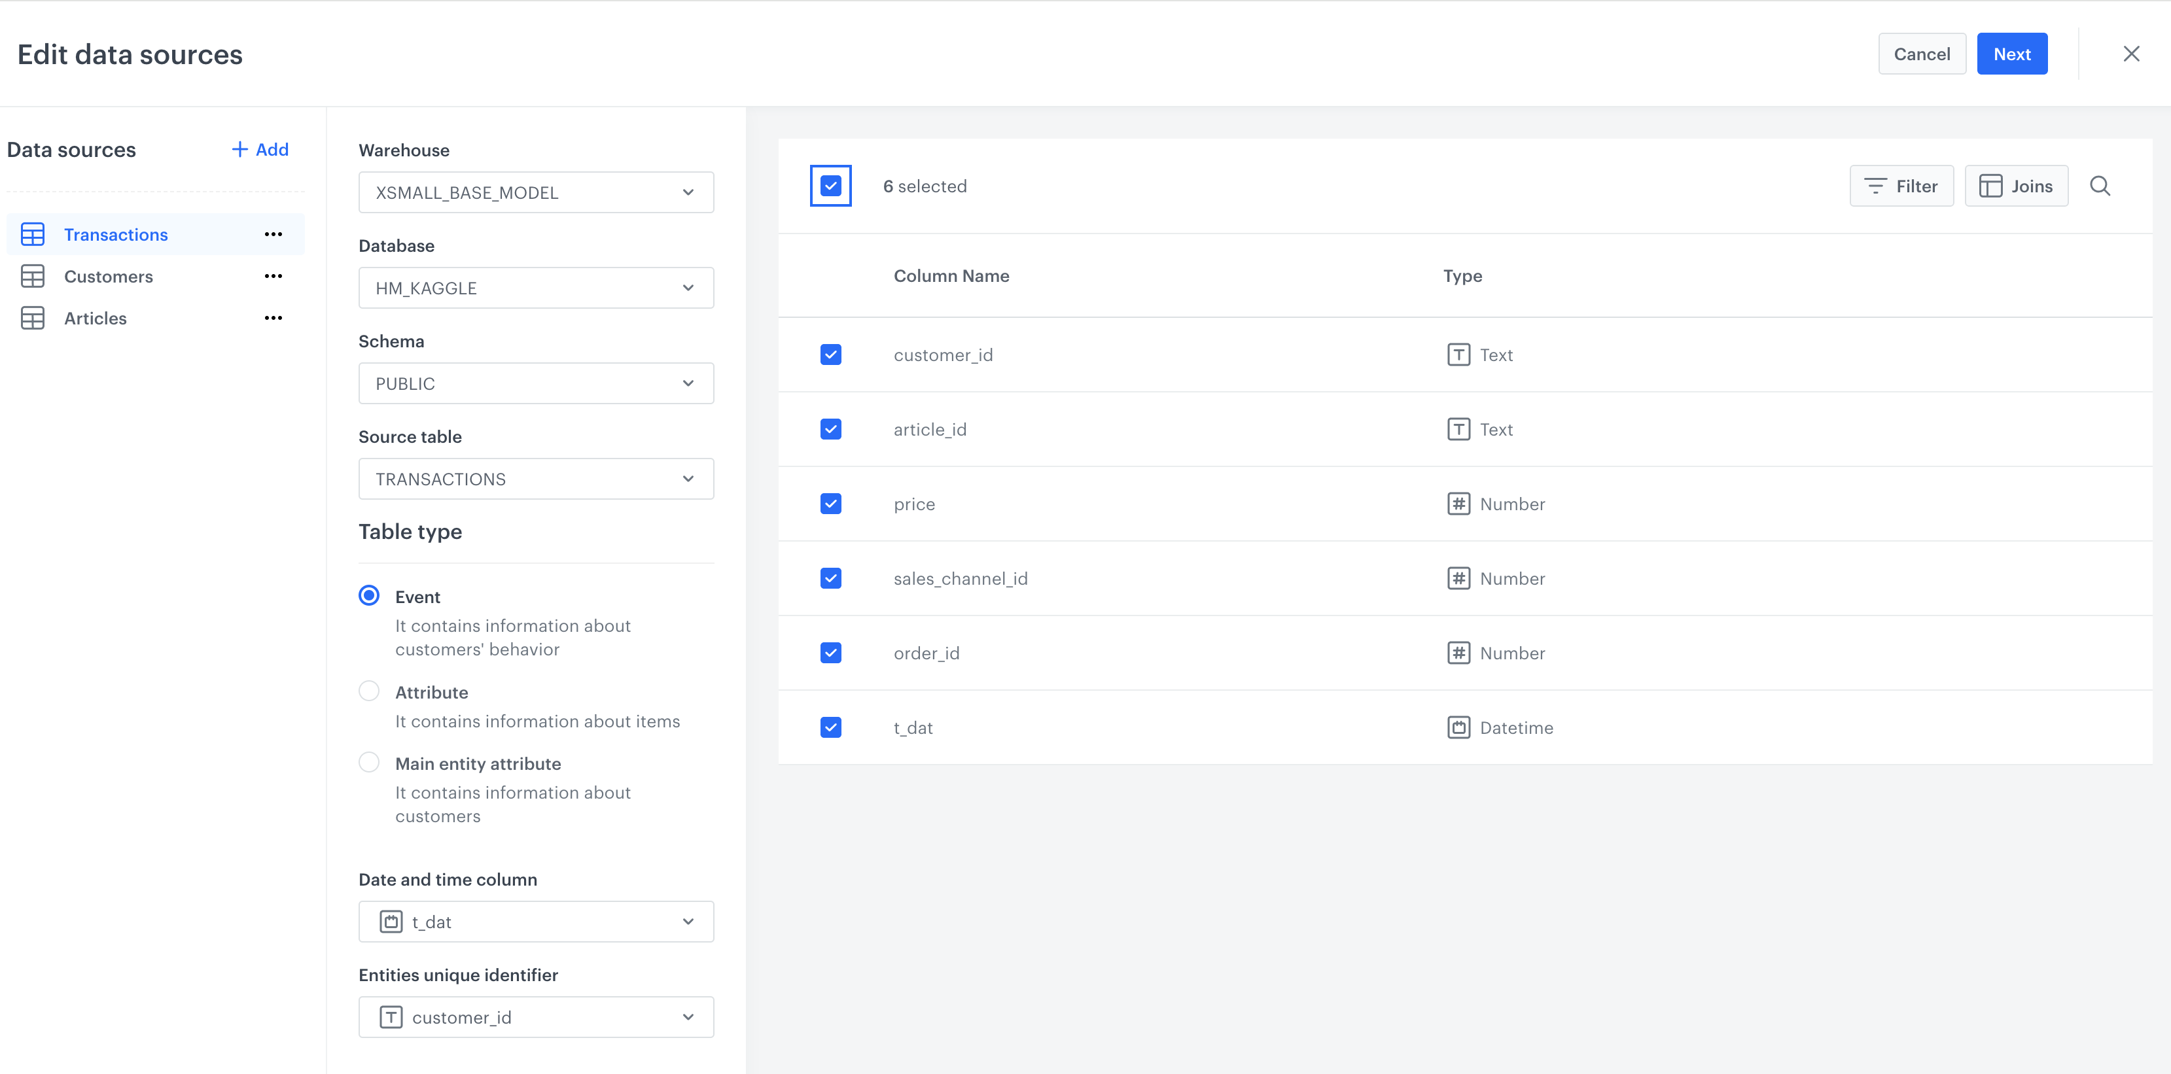Image resolution: width=2171 pixels, height=1074 pixels.
Task: Click the Articles table icon
Action: point(33,319)
